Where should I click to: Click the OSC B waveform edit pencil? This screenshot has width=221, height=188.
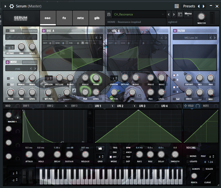165,48
